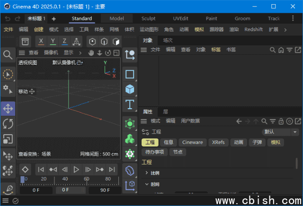The image size is (303, 206).
Task: Click the Text spline tool icon
Action: pos(130,104)
